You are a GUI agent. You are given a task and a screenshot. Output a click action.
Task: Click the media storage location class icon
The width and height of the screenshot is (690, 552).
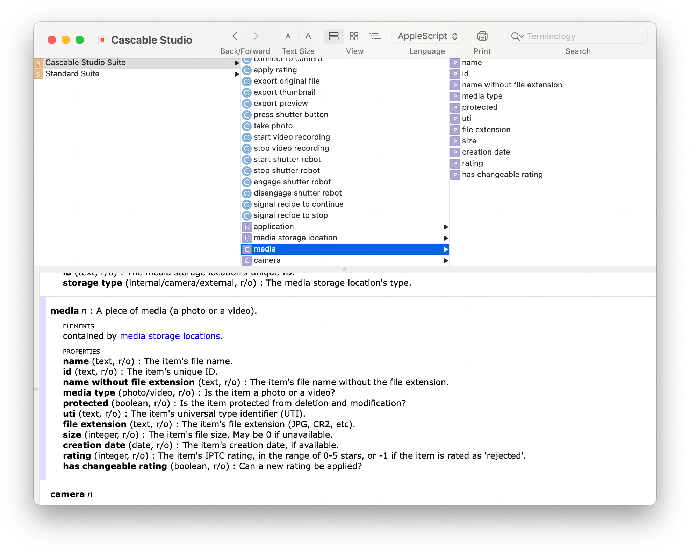coord(247,238)
